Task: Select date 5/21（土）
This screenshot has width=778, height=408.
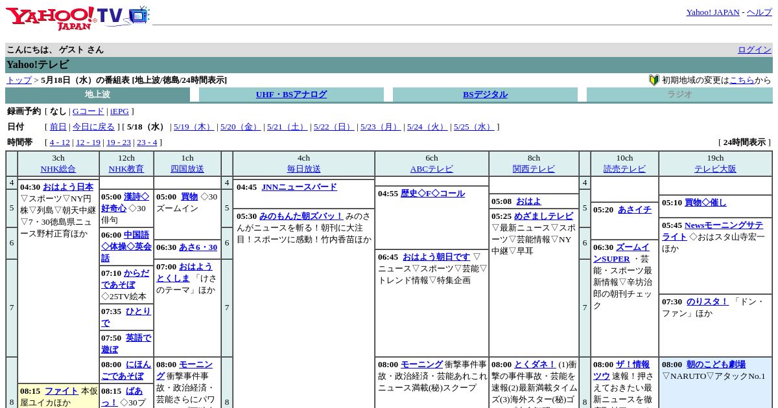Action: 287,127
